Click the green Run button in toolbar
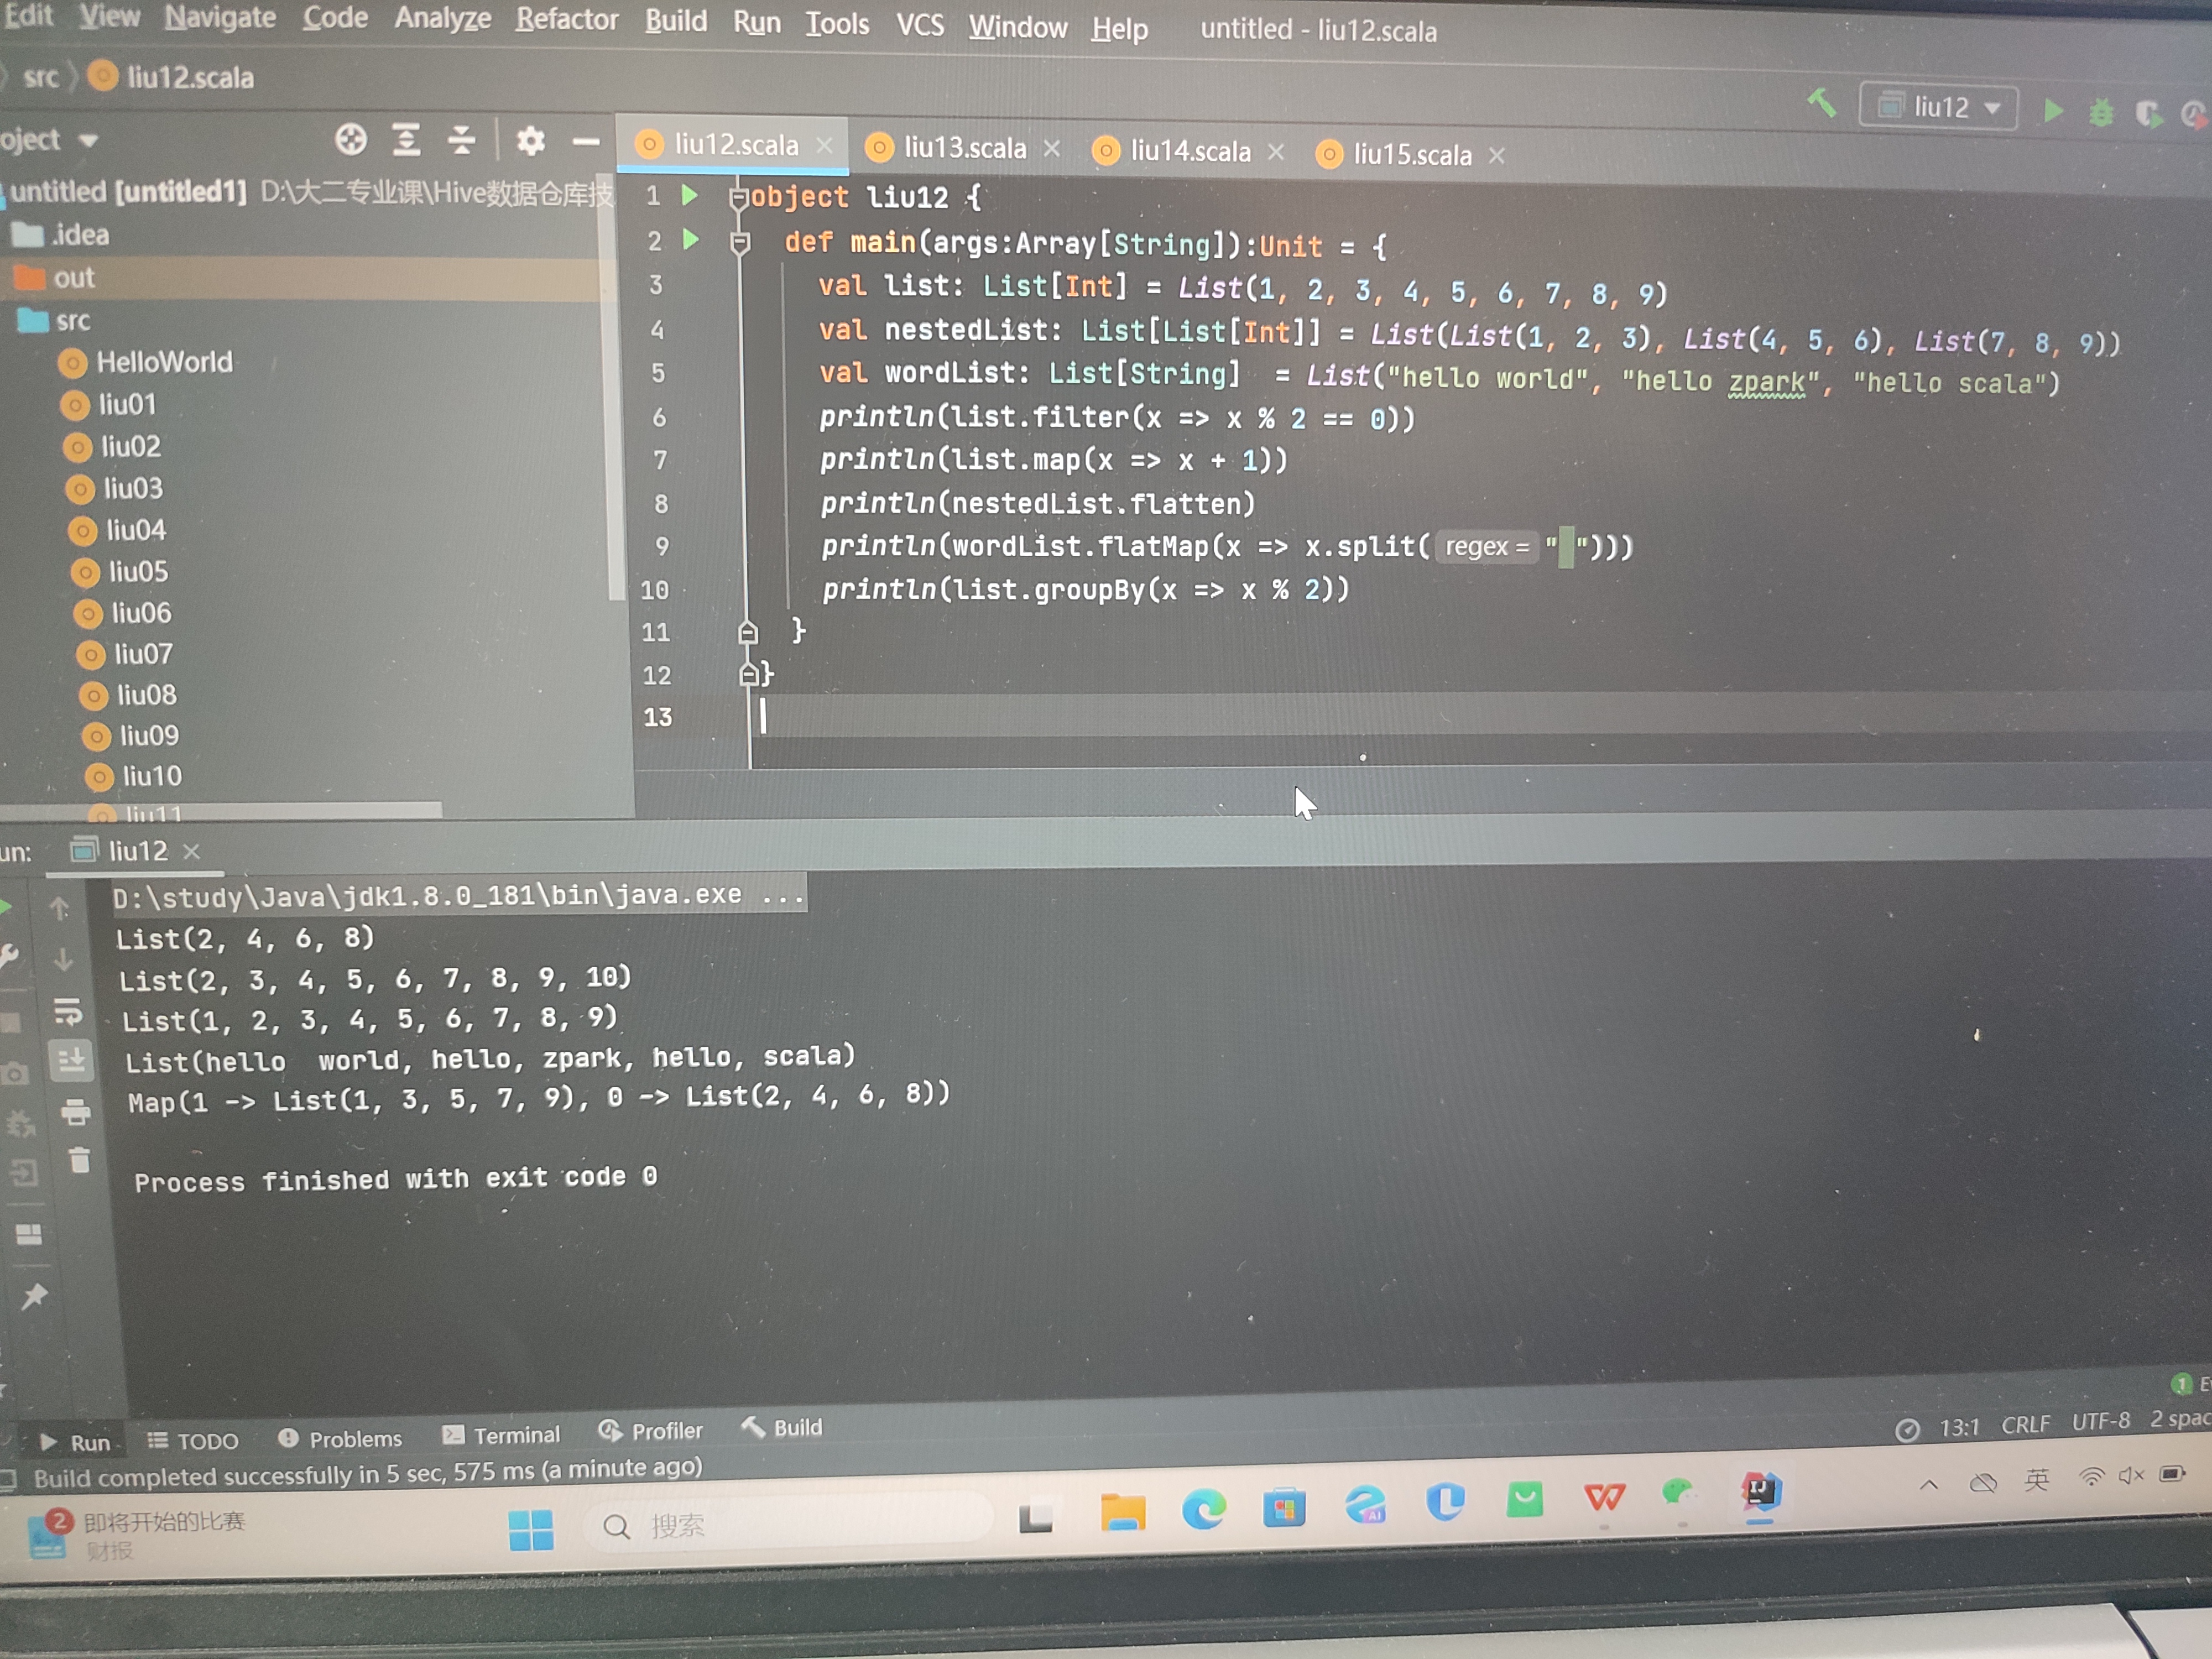Screen dimensions: 2212x1659 pos(2053,110)
